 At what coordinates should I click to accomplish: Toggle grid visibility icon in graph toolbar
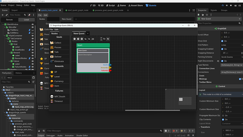tap(85, 39)
